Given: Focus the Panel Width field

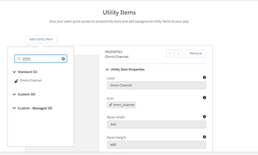Looking at the screenshot, I should [156, 124].
